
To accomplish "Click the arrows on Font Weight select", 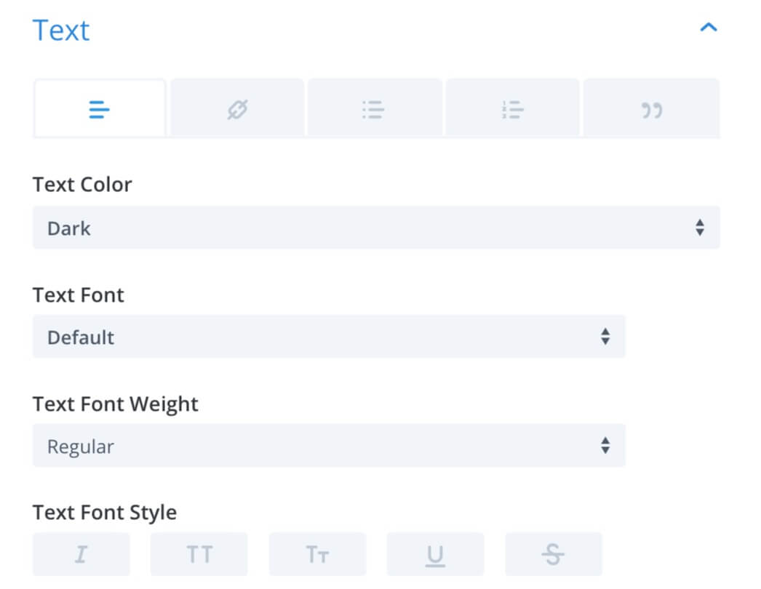I will click(x=605, y=446).
